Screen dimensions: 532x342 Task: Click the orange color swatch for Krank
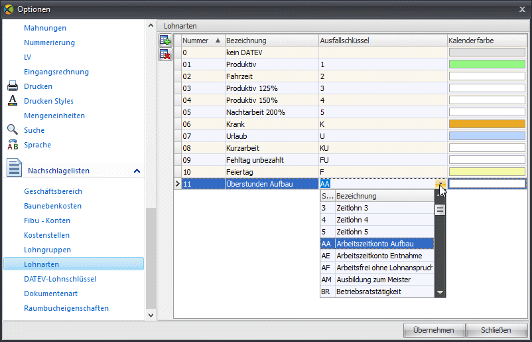click(487, 124)
